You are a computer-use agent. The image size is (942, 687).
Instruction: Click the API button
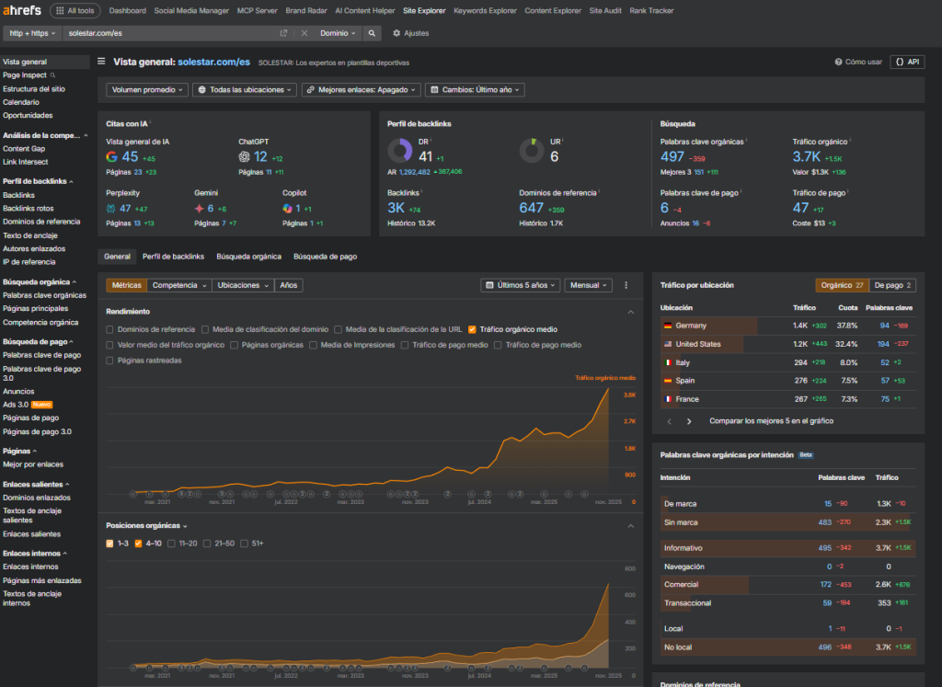pos(907,62)
